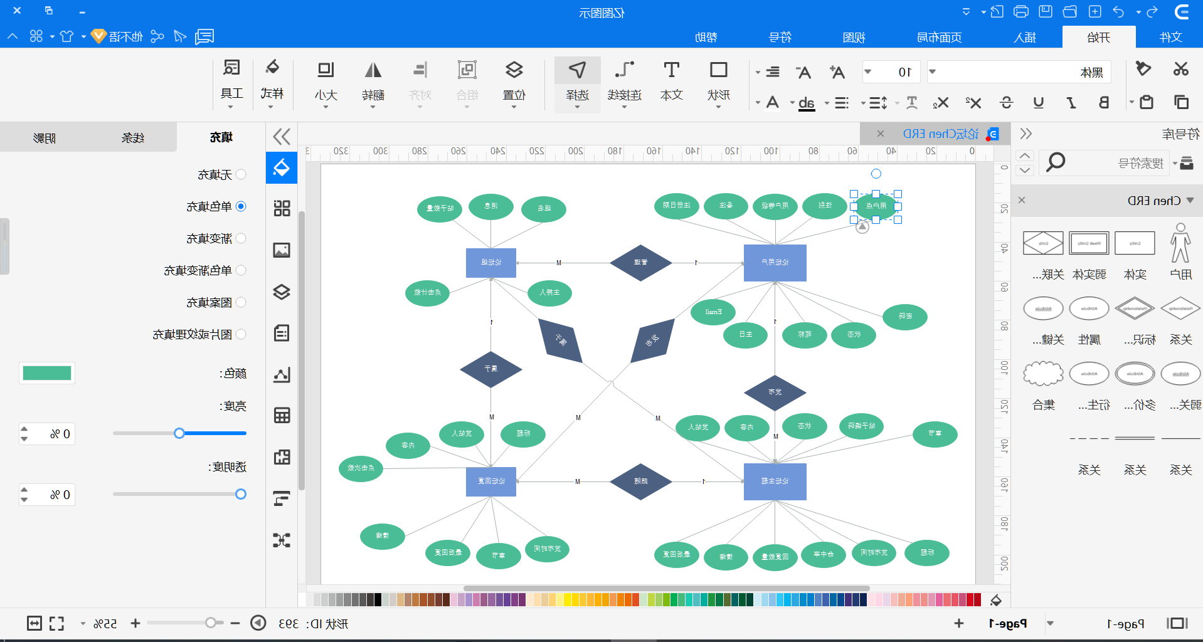This screenshot has height=642, width=1203.
Task: Click the Print icon in title bar
Action: tap(1021, 12)
